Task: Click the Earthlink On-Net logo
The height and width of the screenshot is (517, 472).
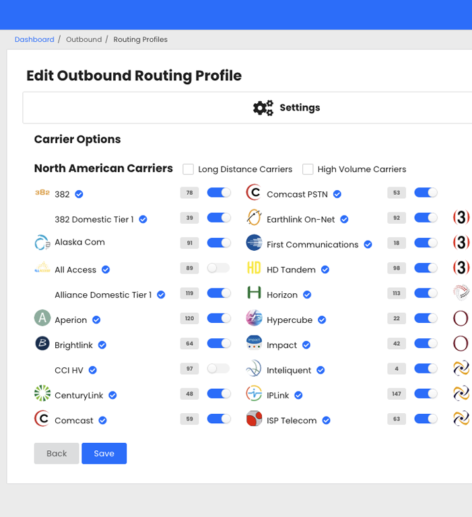Action: [254, 217]
